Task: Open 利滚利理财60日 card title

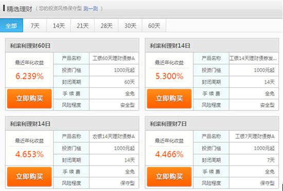Action: pyautogui.click(x=30, y=46)
